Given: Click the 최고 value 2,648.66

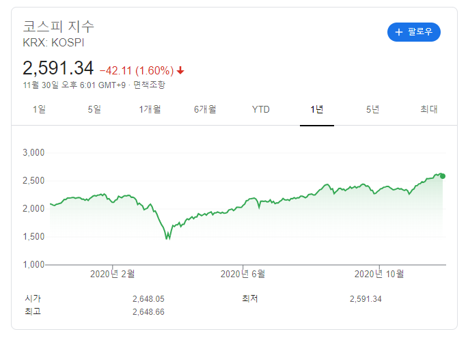Looking at the screenshot, I should 148,312.
